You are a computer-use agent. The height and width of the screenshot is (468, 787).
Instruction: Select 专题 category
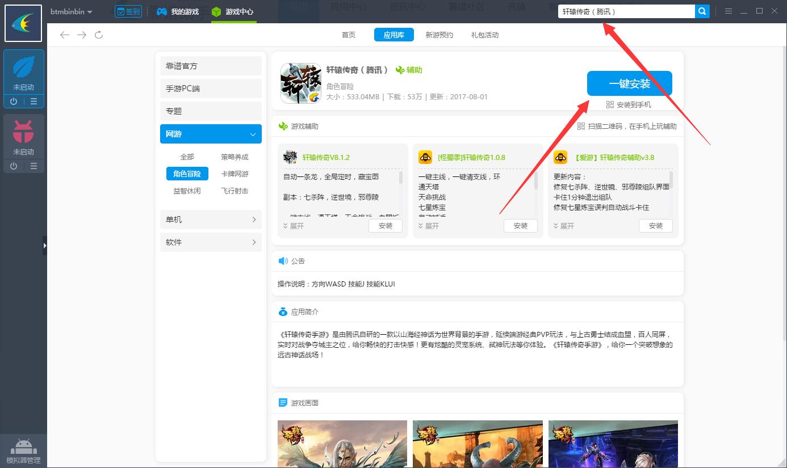click(x=211, y=111)
